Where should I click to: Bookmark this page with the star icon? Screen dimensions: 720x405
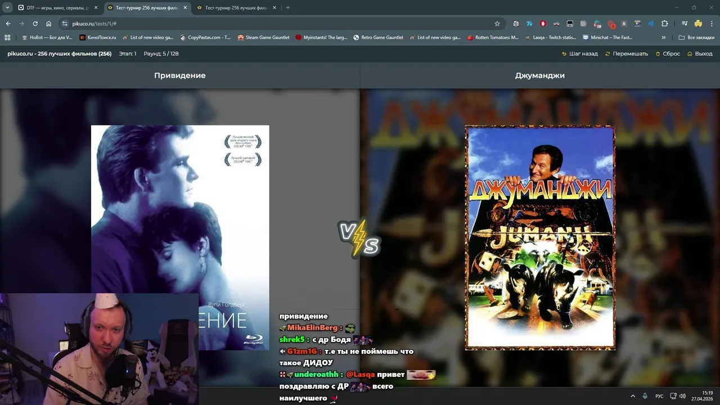click(497, 24)
